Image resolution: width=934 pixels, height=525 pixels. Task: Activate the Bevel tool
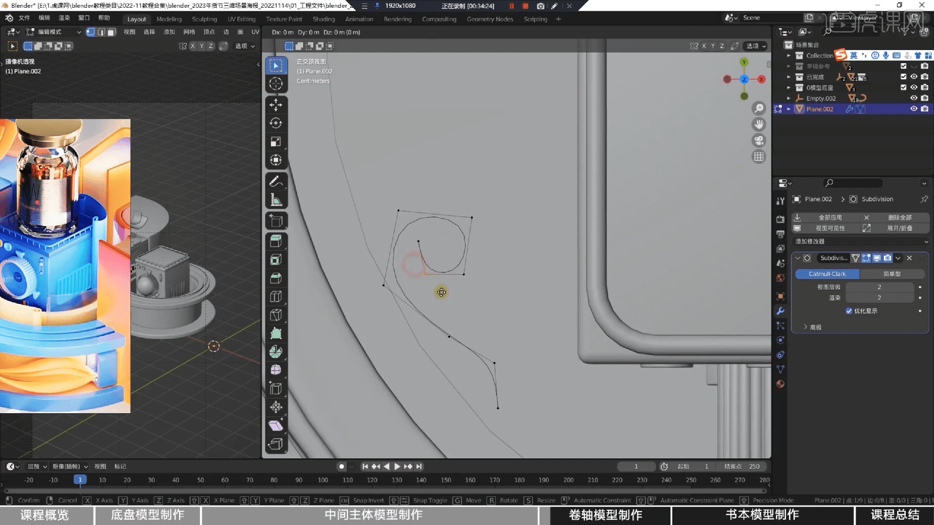(x=276, y=278)
